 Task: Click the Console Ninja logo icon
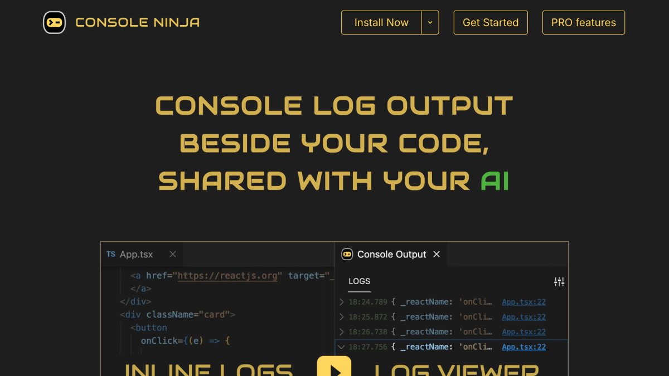point(54,22)
